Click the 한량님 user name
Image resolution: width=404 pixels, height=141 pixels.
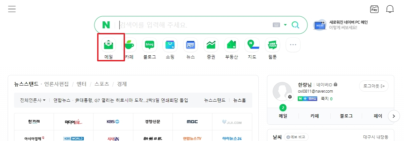[x=305, y=84]
